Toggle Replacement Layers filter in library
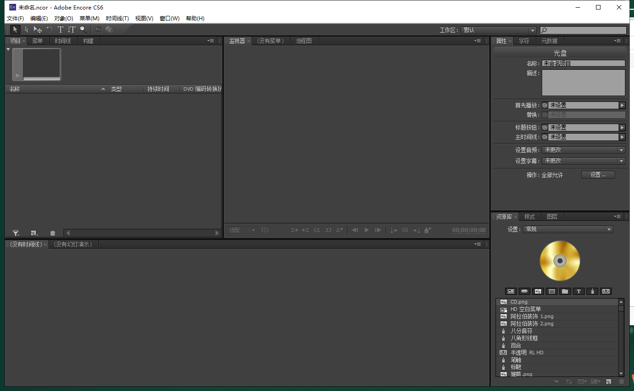 tap(606, 291)
